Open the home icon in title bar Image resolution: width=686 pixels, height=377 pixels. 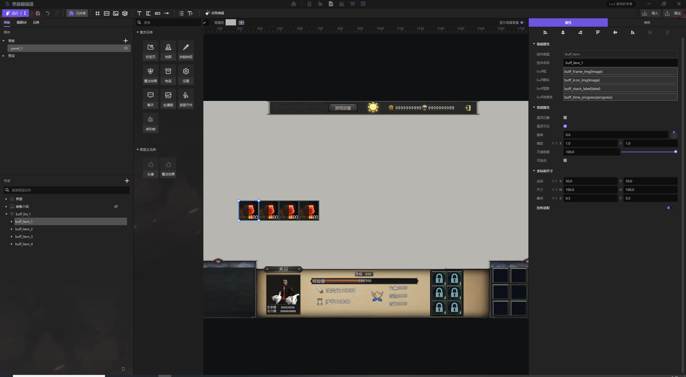point(294,4)
